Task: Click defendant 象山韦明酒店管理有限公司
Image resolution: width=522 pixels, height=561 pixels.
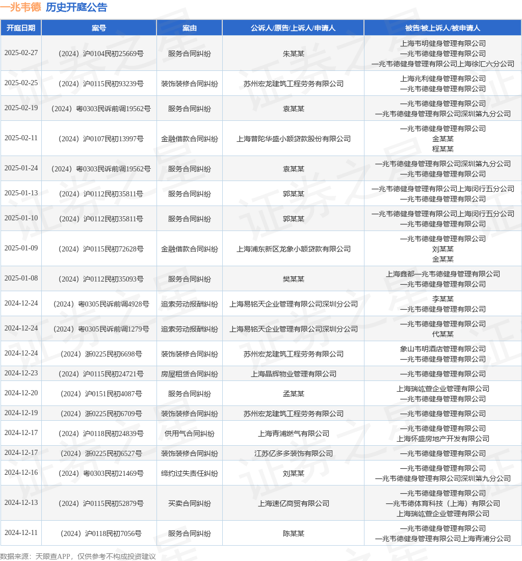Action: (443, 349)
